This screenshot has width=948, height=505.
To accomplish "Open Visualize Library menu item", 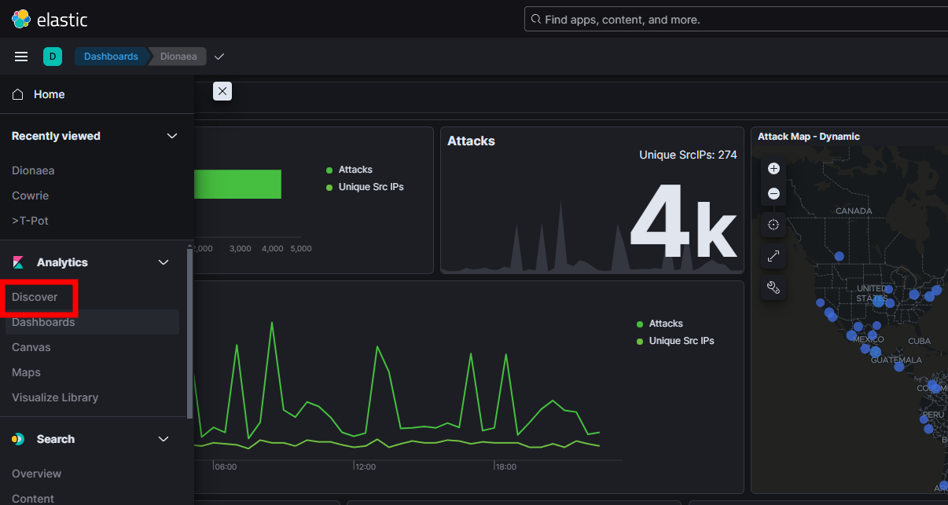I will 55,397.
